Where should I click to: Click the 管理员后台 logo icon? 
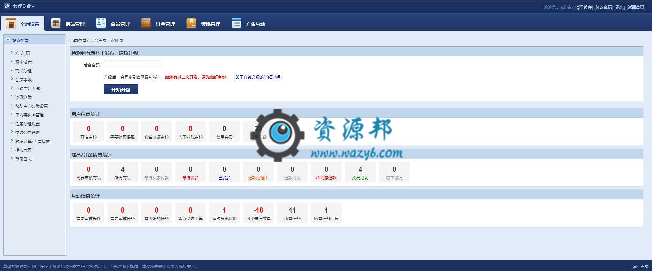pyautogui.click(x=7, y=6)
